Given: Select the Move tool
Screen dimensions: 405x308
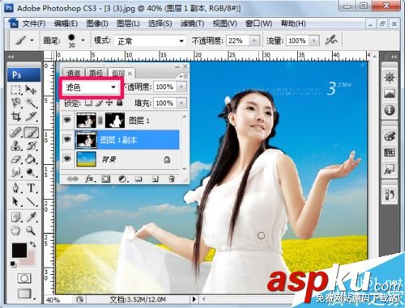Looking at the screenshot, I should pyautogui.click(x=31, y=90).
